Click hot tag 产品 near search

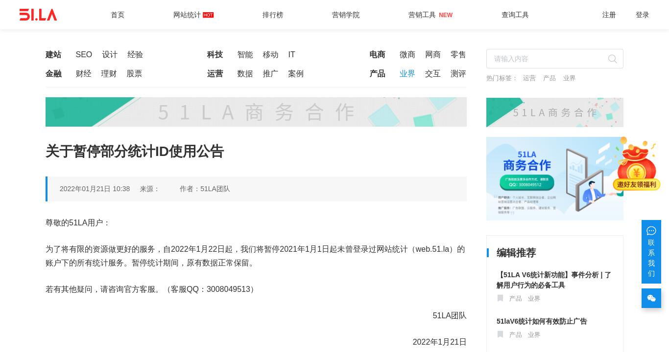coord(550,78)
